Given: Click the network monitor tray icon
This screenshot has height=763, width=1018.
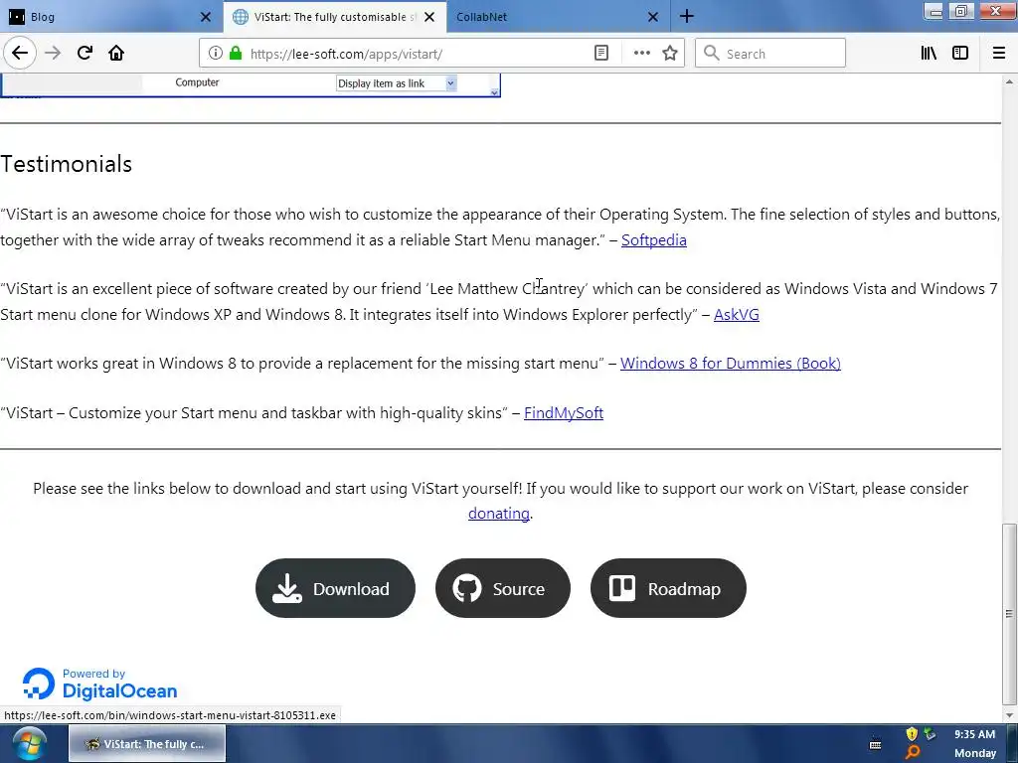Looking at the screenshot, I should coord(931,734).
